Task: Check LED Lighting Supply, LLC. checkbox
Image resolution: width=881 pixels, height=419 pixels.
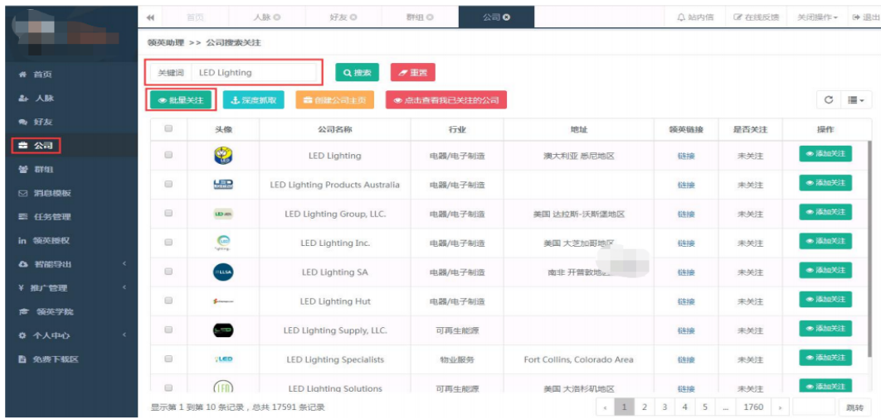Action: click(x=168, y=330)
